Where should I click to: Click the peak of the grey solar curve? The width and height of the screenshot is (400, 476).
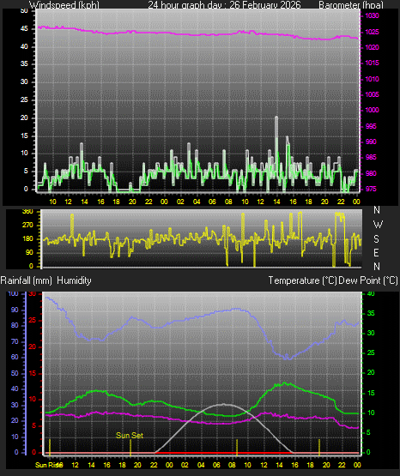coord(223,404)
